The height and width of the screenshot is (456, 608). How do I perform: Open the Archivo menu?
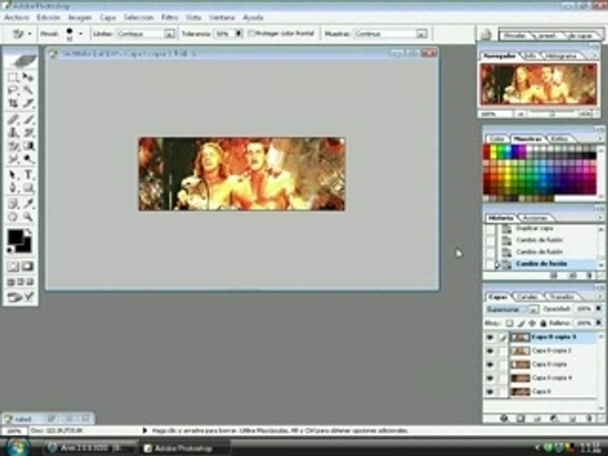(16, 18)
